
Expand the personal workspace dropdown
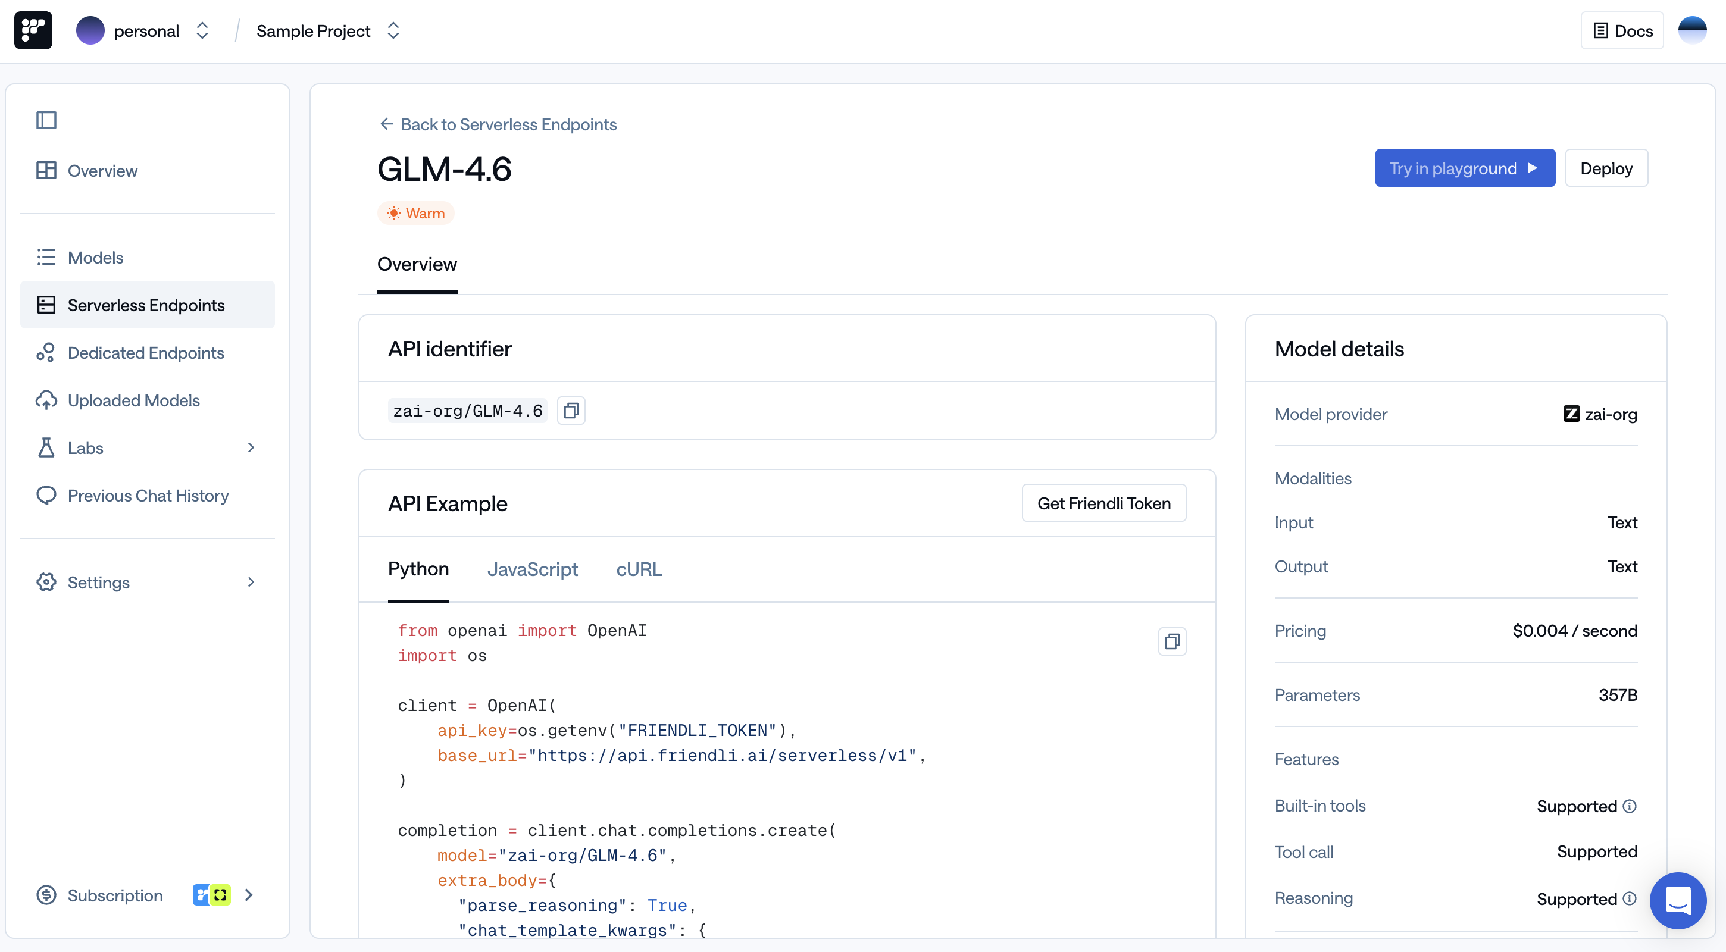[x=202, y=30]
